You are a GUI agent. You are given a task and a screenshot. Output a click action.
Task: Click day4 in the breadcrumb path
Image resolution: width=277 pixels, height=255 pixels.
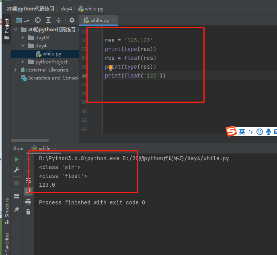[x=66, y=9]
